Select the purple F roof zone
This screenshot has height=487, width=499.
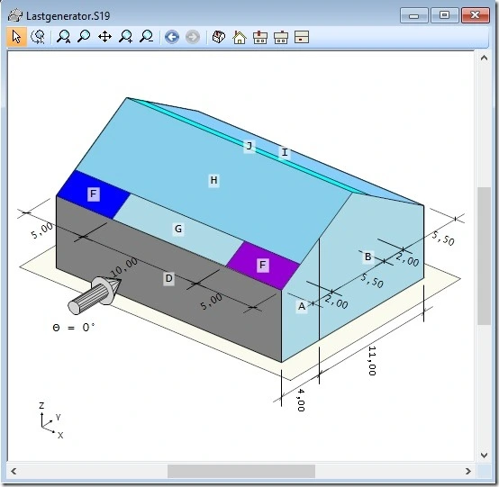(263, 265)
